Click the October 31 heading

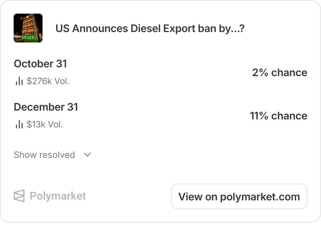tap(41, 64)
